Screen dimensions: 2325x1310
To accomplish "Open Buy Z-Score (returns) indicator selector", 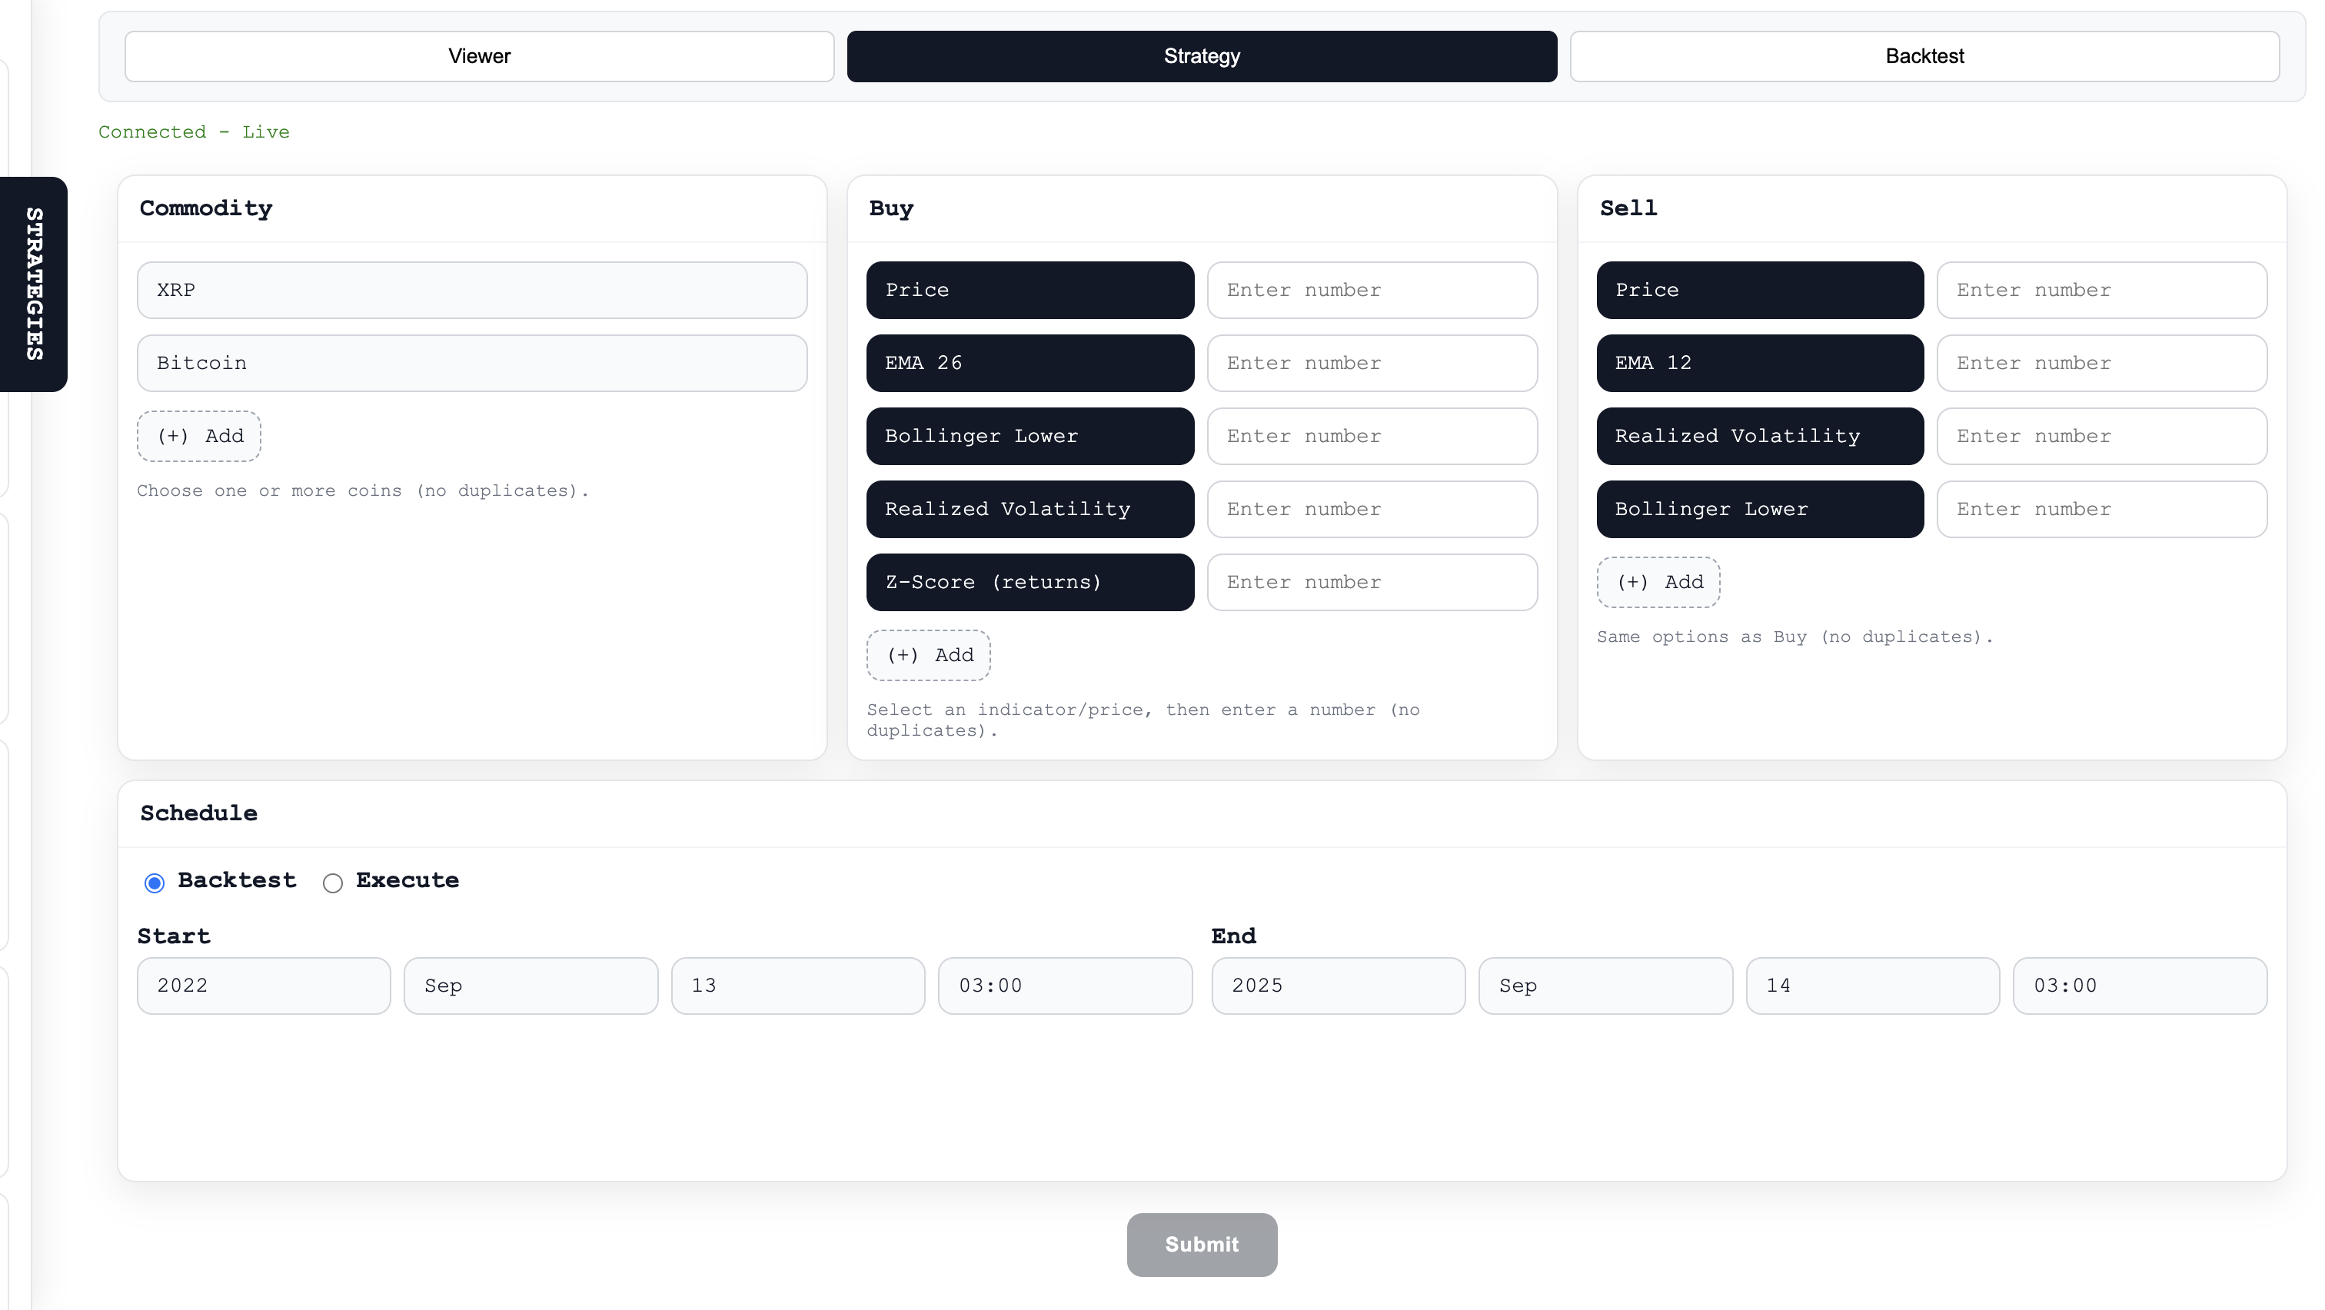I will click(1029, 583).
